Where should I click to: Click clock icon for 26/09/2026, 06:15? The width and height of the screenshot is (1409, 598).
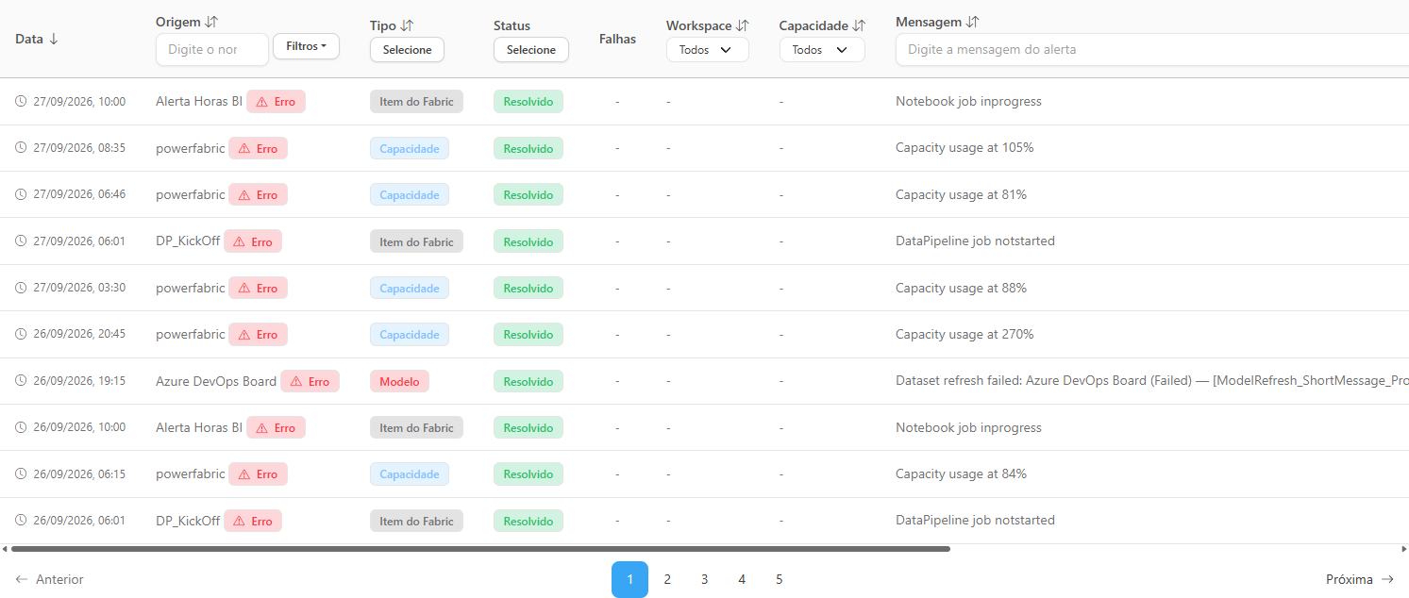tap(21, 474)
